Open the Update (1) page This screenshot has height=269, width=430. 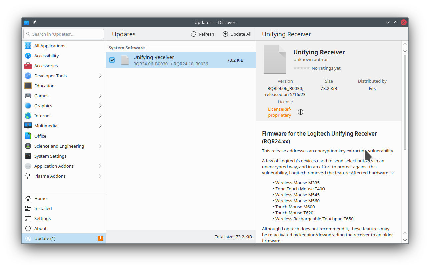(64, 238)
